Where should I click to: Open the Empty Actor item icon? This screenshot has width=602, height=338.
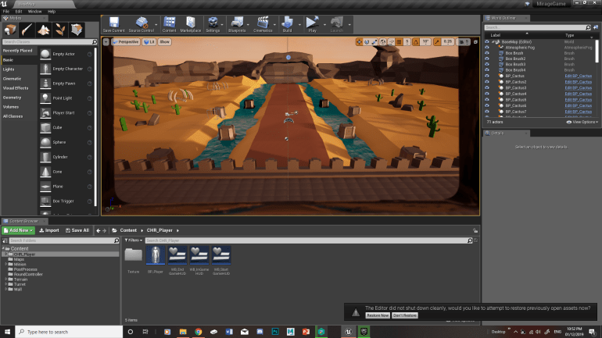click(x=45, y=54)
